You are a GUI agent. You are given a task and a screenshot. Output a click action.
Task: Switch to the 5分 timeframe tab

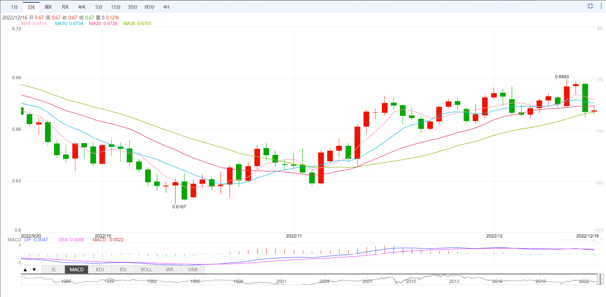99,7
